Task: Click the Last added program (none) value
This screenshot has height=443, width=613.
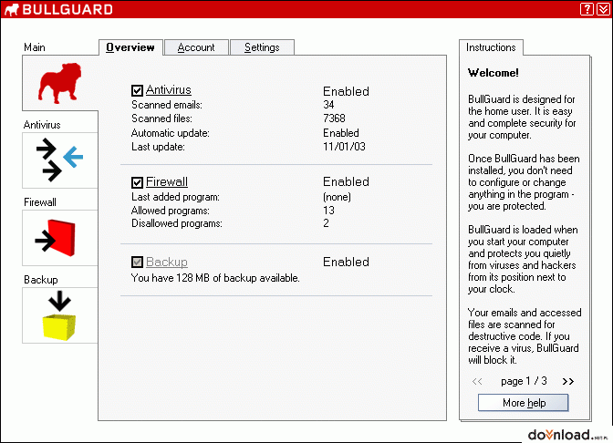Action: (337, 197)
